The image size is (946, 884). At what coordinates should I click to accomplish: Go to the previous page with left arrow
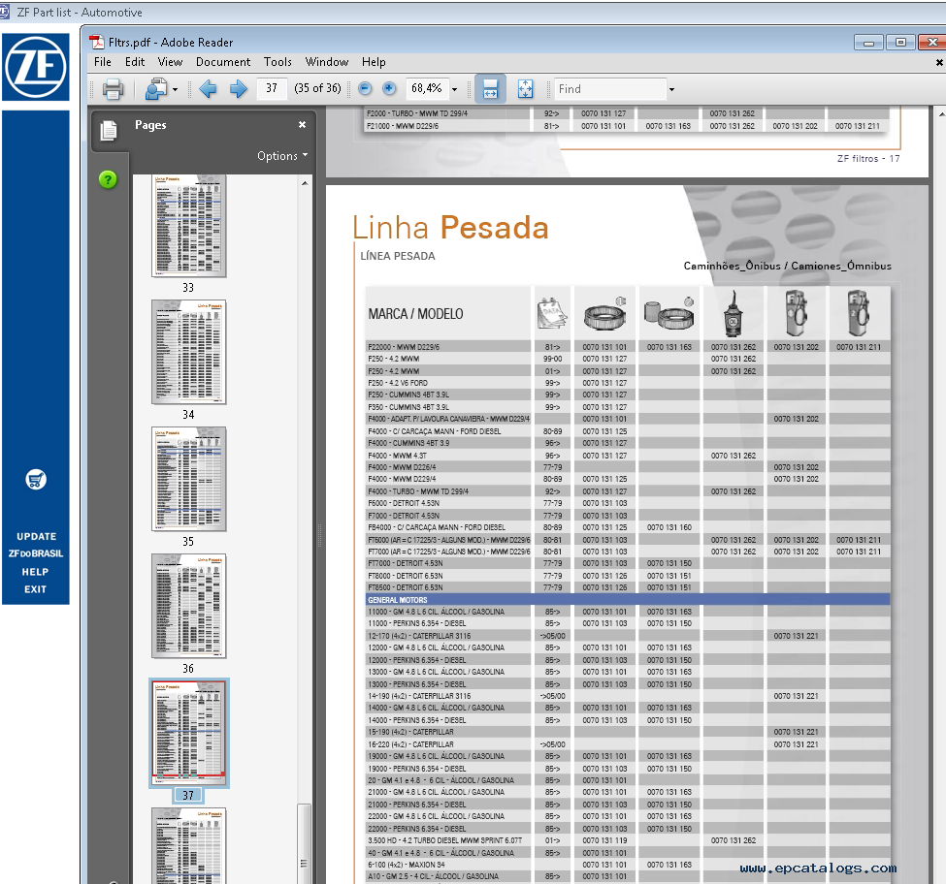click(x=209, y=89)
